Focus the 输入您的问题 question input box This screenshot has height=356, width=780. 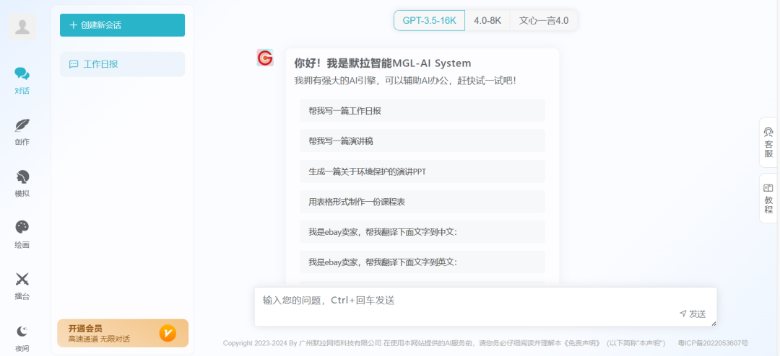tap(485, 307)
